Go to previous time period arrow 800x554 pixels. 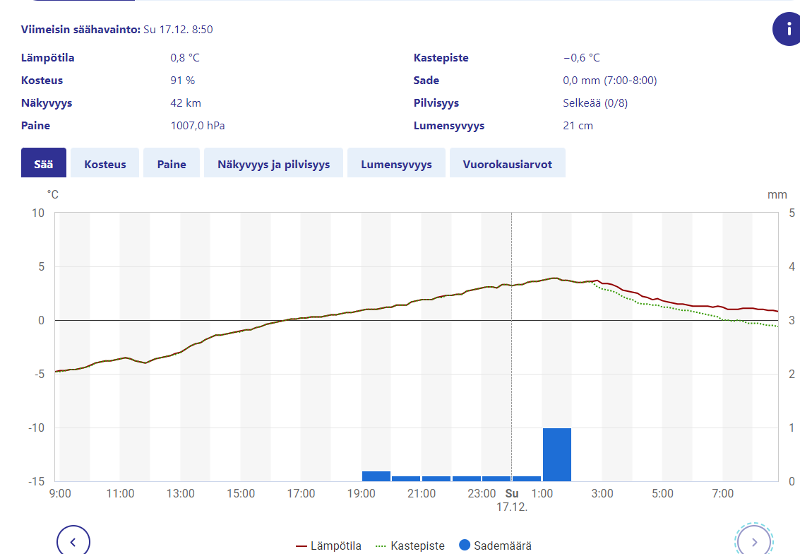[x=73, y=542]
